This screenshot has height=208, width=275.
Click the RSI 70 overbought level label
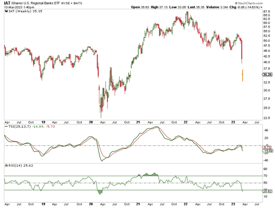[265, 176]
